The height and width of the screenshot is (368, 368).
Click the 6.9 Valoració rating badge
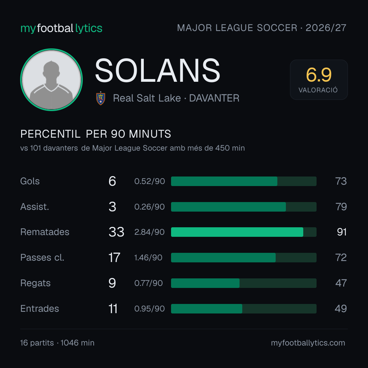pos(319,79)
